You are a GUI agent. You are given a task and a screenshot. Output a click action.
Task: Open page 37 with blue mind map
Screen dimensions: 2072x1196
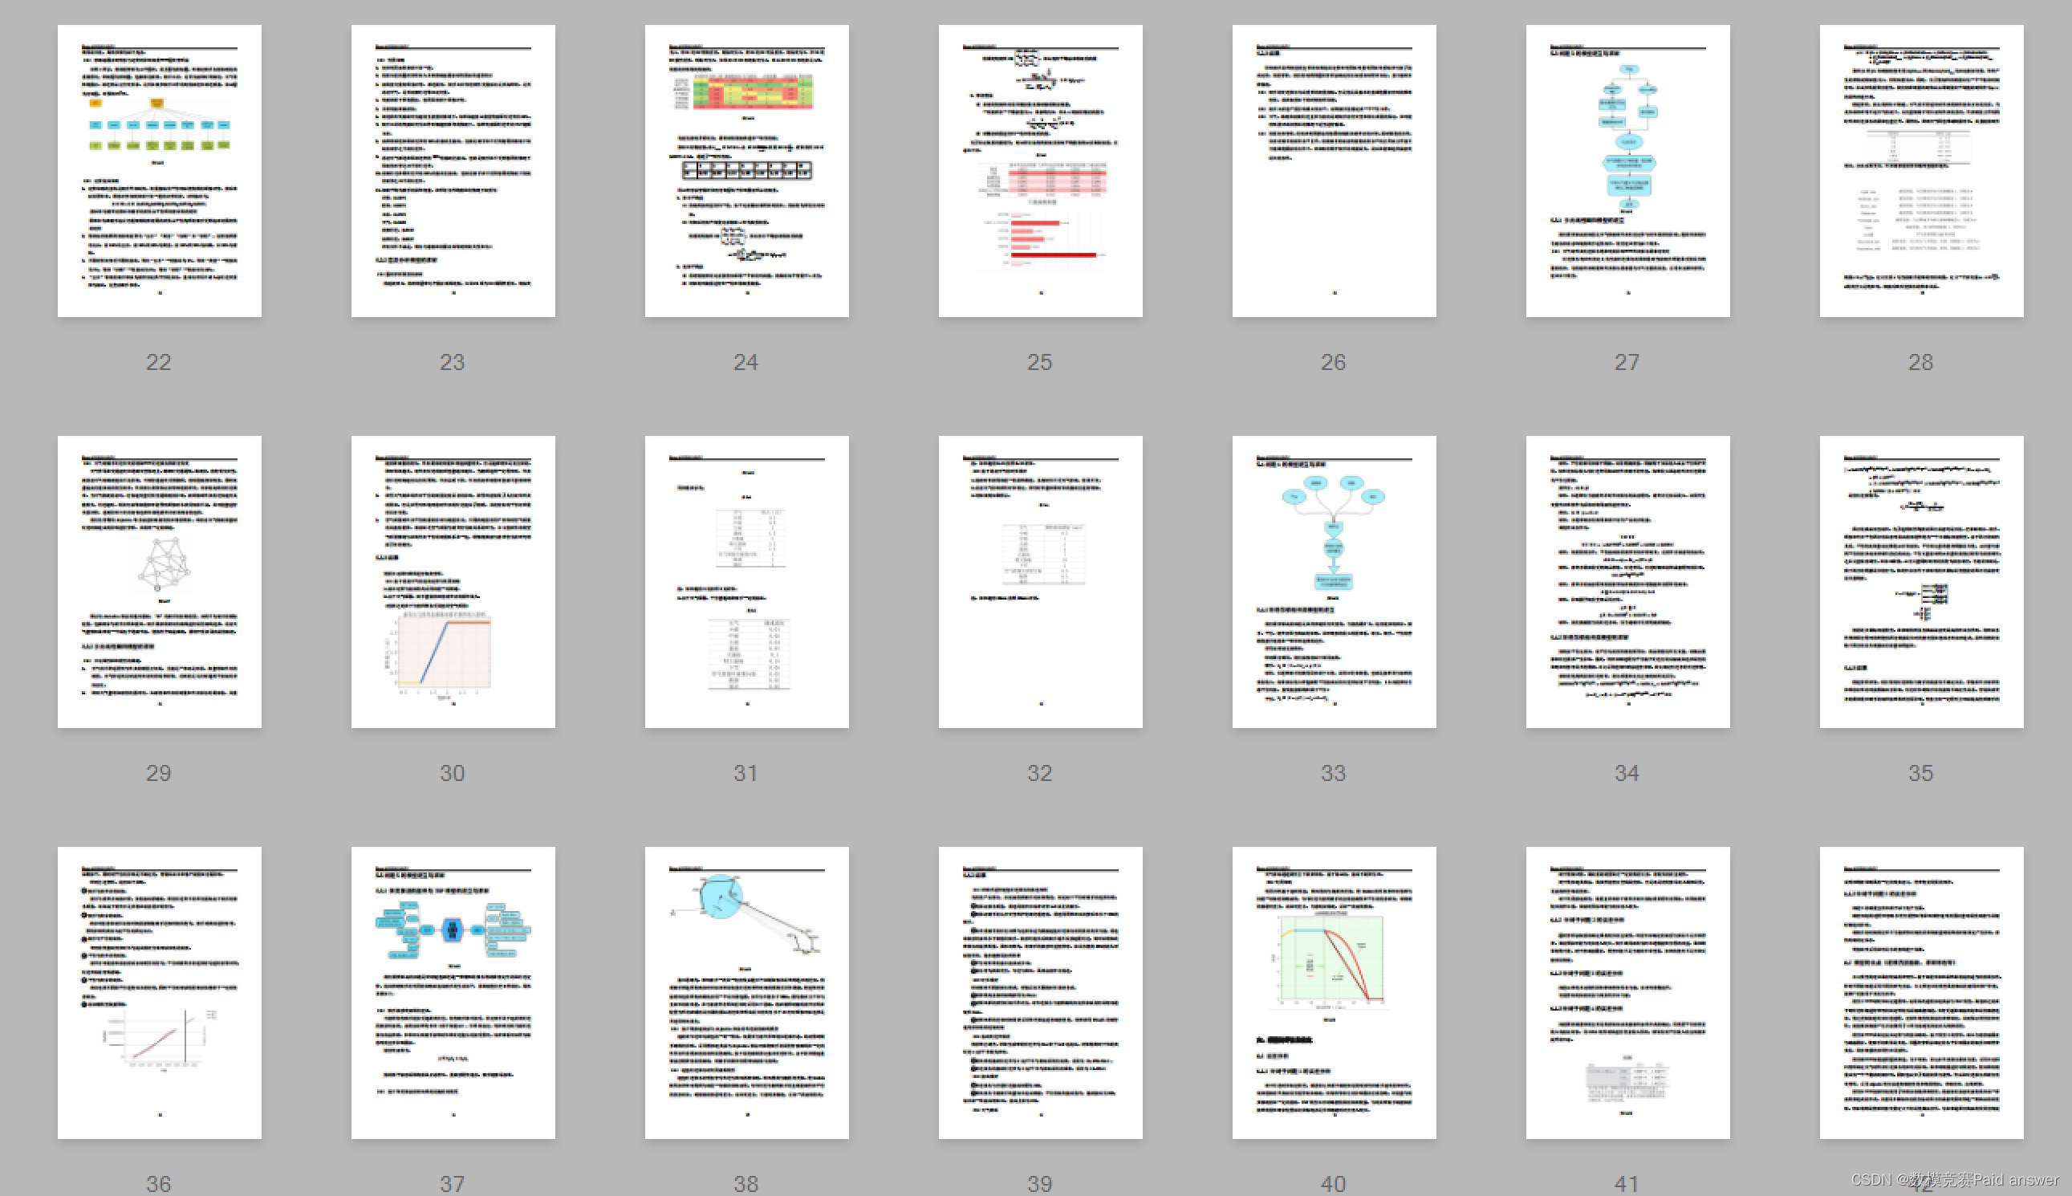coord(453,992)
